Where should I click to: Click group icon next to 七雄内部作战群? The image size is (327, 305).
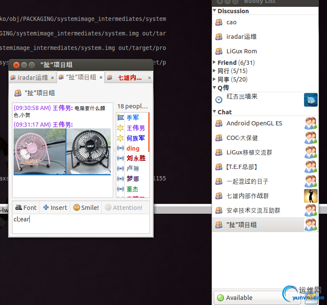pos(219,196)
